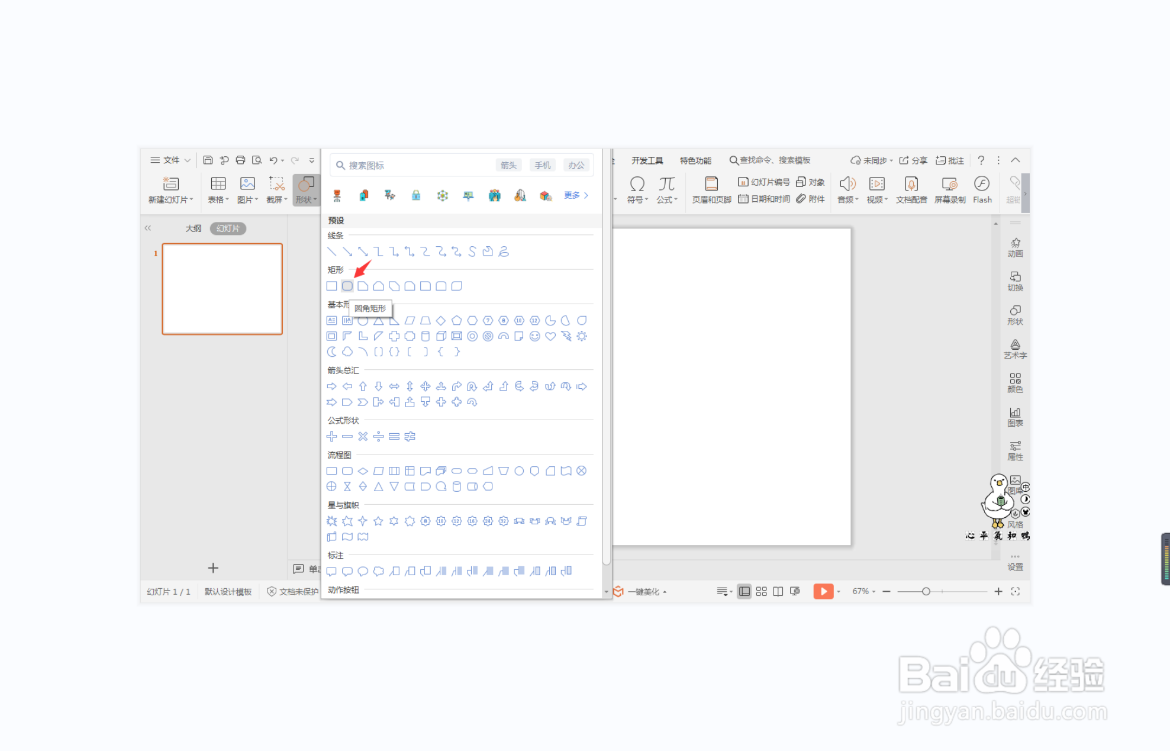This screenshot has height=751, width=1170.
Task: Click the 分享 share button
Action: point(913,160)
